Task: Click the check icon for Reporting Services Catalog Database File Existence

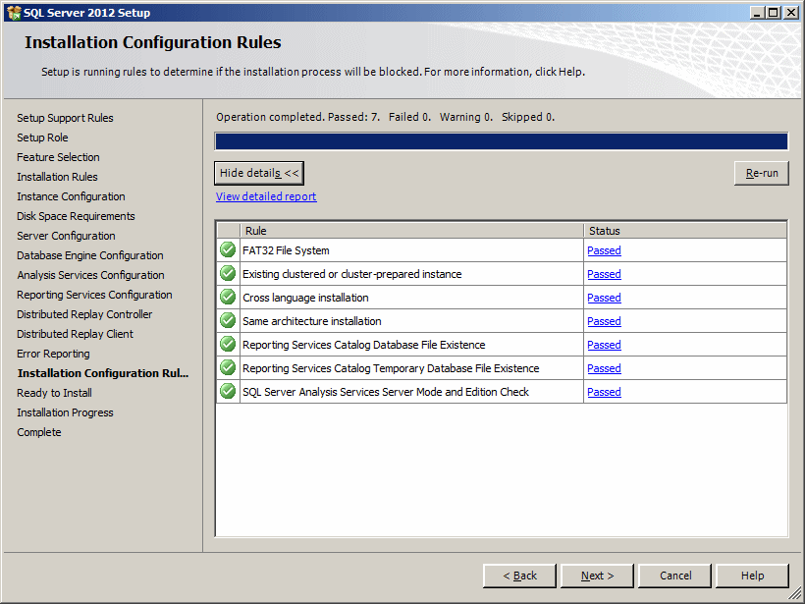Action: tap(228, 345)
